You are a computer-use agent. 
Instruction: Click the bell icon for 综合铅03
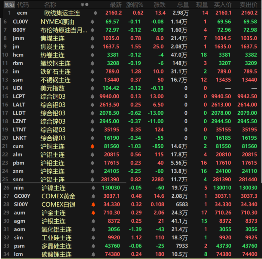click(x=92, y=113)
